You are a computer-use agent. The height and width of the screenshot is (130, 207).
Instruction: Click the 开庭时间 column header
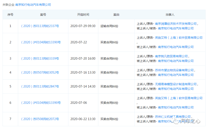[x=83, y=15]
